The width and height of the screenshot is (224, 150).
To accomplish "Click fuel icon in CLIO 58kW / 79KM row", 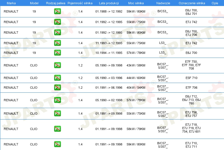I will click(57, 129).
